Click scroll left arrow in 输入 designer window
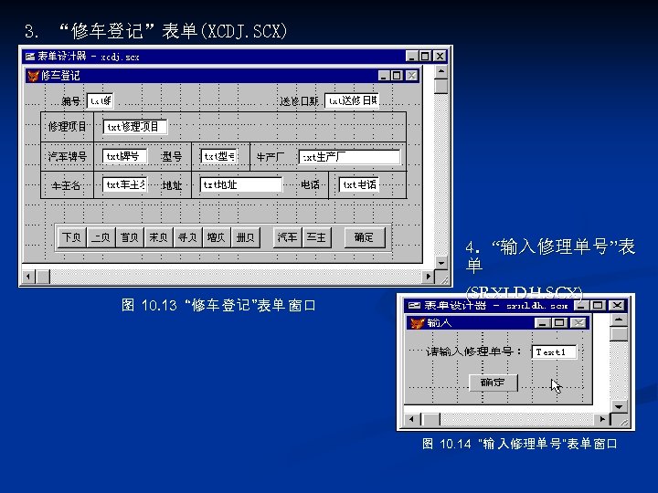Image resolution: width=658 pixels, height=493 pixels. click(x=411, y=419)
